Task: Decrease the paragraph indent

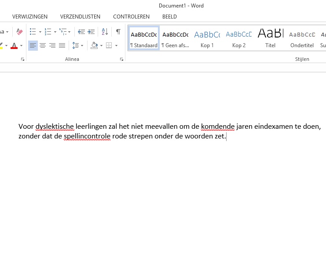Action: pyautogui.click(x=81, y=32)
